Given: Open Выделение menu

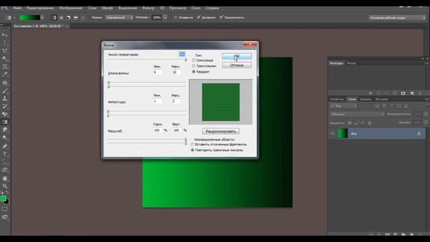Looking at the screenshot, I should [x=128, y=8].
